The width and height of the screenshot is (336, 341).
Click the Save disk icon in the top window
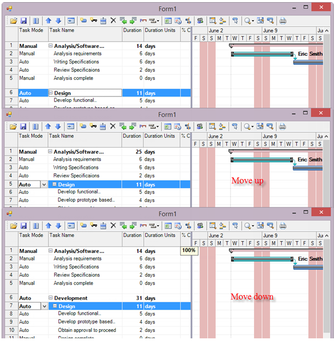point(23,21)
